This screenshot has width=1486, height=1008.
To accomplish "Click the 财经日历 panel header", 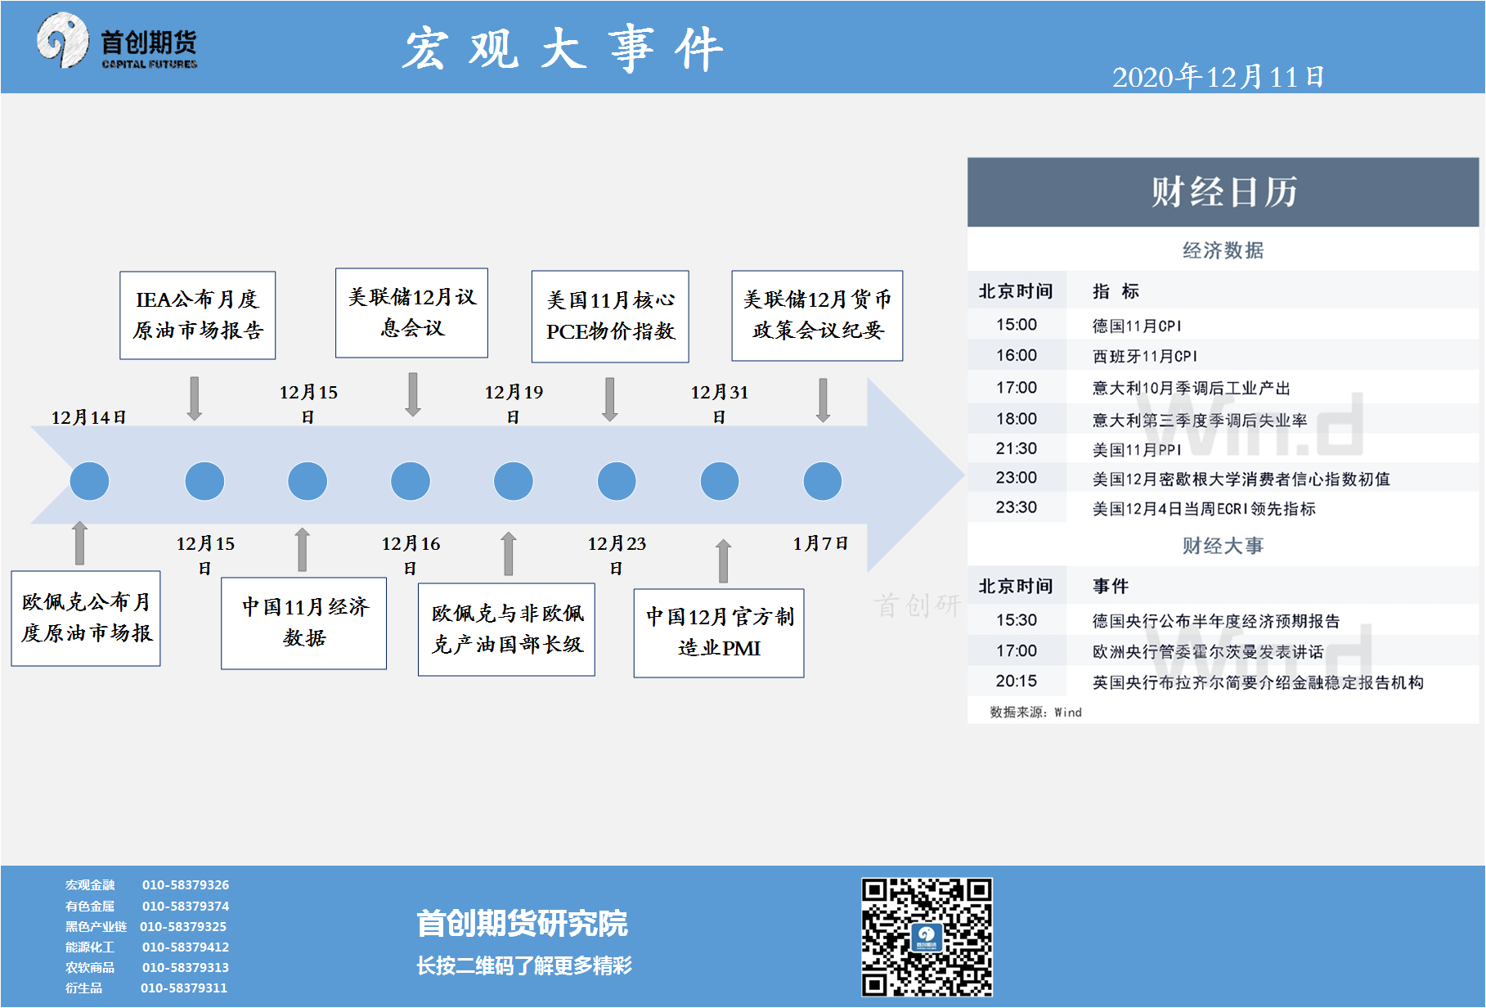I will (1223, 192).
